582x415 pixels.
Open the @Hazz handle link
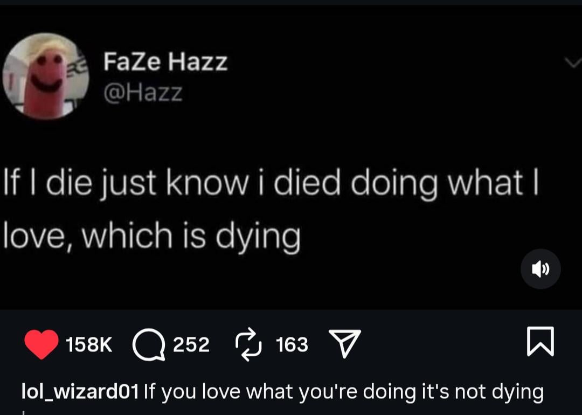[143, 93]
